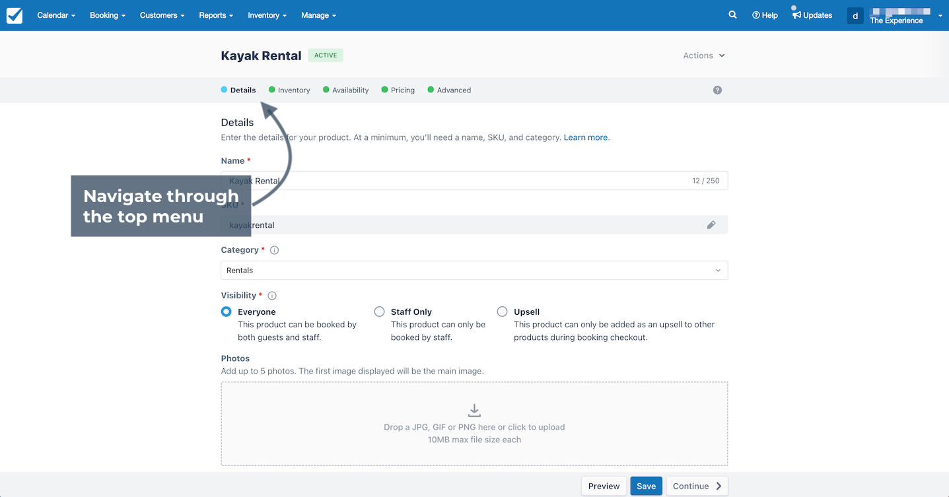949x497 pixels.
Task: Follow the Learn more link
Action: (586, 137)
